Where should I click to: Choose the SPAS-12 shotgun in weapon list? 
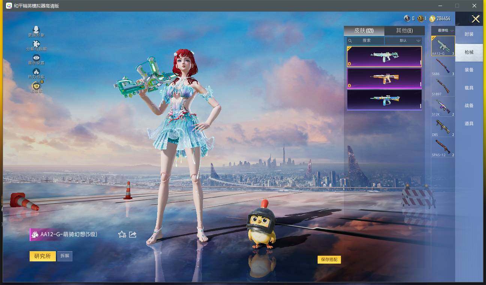click(x=443, y=148)
